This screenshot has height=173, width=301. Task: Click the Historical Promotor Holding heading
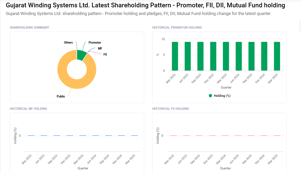[x=177, y=28]
